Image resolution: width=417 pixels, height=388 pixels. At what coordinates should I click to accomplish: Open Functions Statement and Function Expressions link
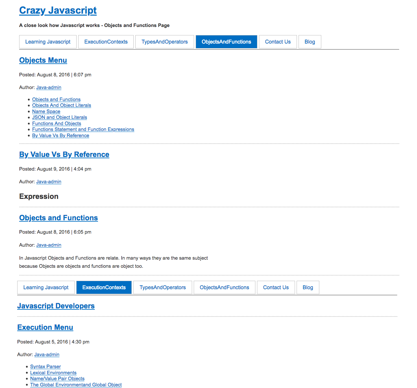click(83, 129)
